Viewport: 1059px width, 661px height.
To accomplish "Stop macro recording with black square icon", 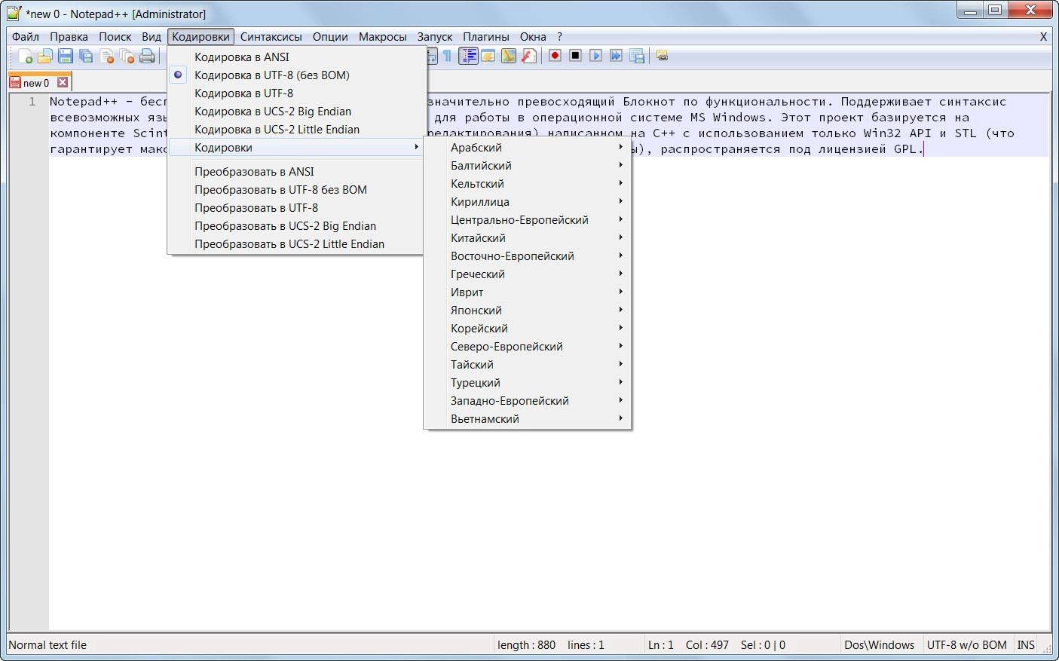I will click(x=575, y=56).
